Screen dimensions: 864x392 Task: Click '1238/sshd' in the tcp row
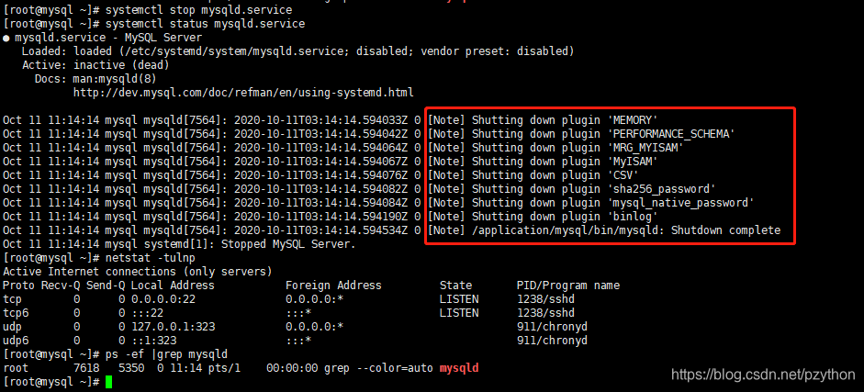tap(545, 299)
